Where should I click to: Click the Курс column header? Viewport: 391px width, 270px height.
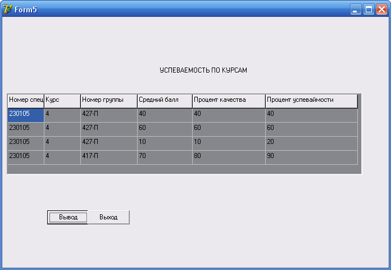[62, 101]
